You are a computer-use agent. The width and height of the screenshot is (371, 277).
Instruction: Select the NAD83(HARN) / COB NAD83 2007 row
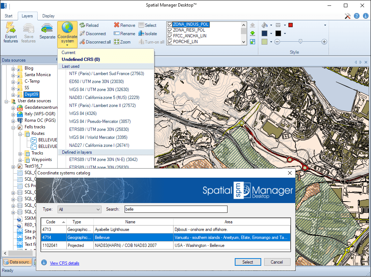166,245
